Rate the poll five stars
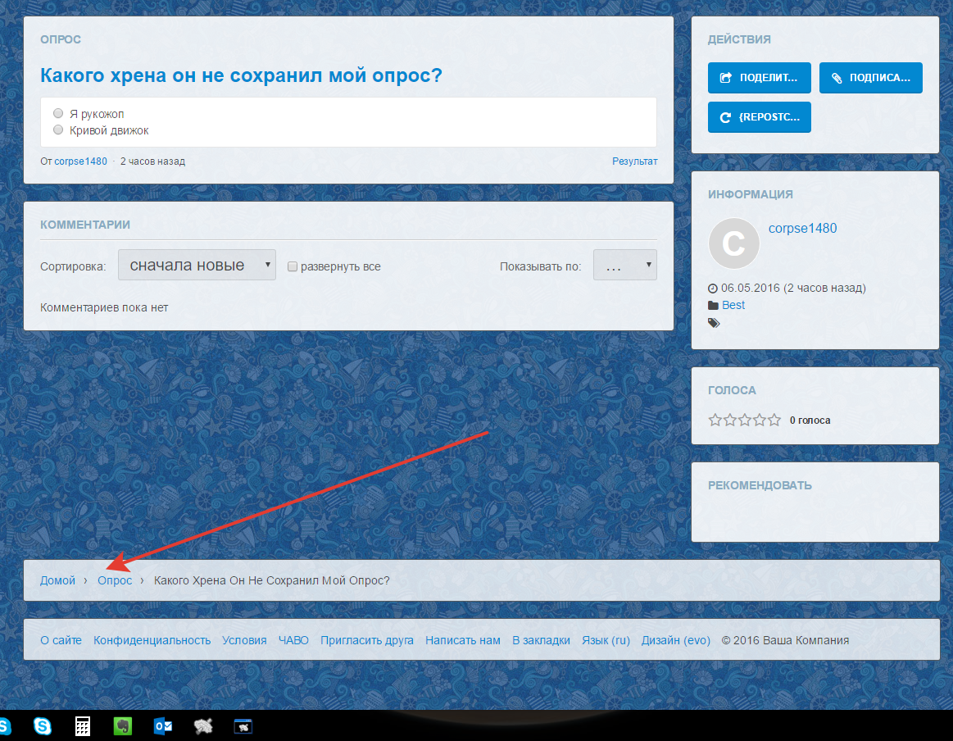 click(774, 420)
